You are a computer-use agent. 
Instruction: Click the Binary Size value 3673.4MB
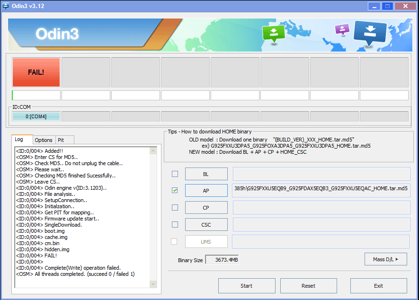click(222, 260)
